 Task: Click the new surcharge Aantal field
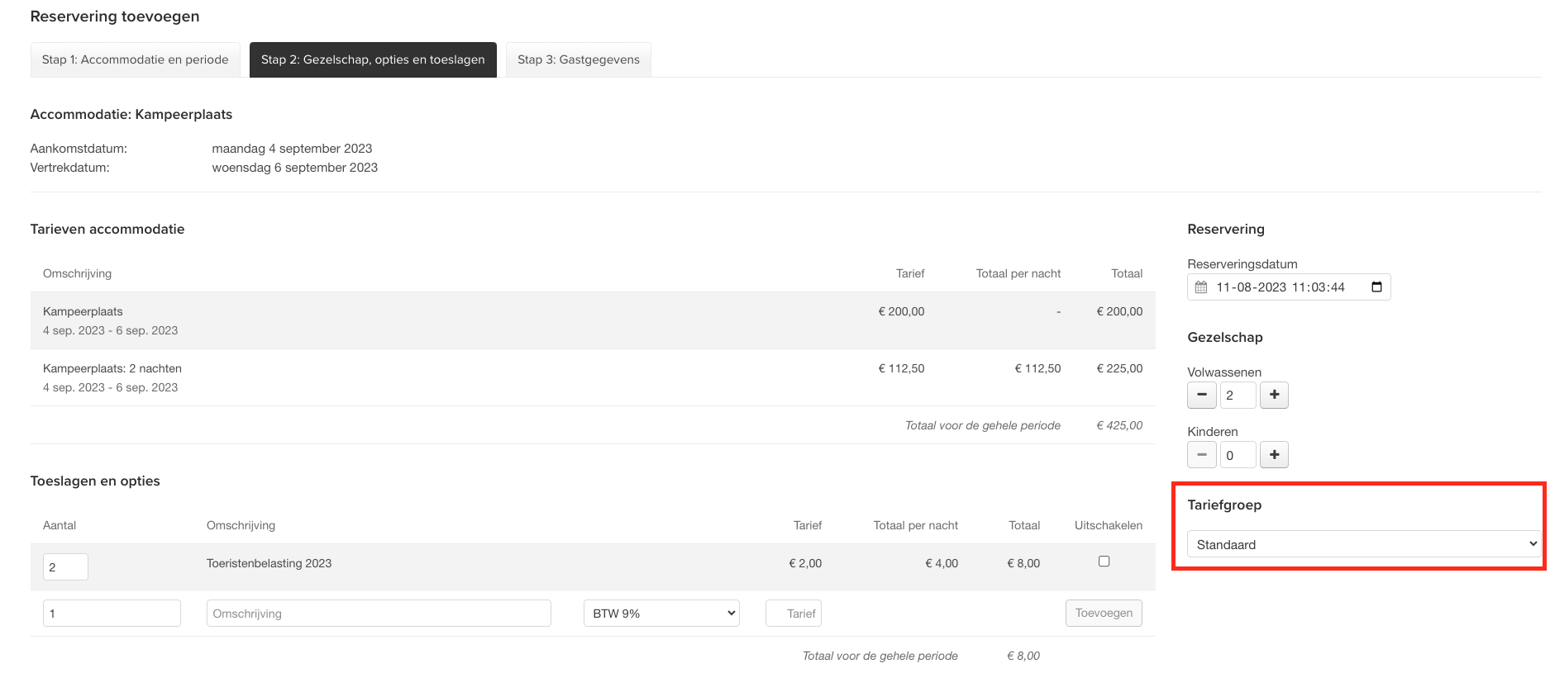point(112,614)
